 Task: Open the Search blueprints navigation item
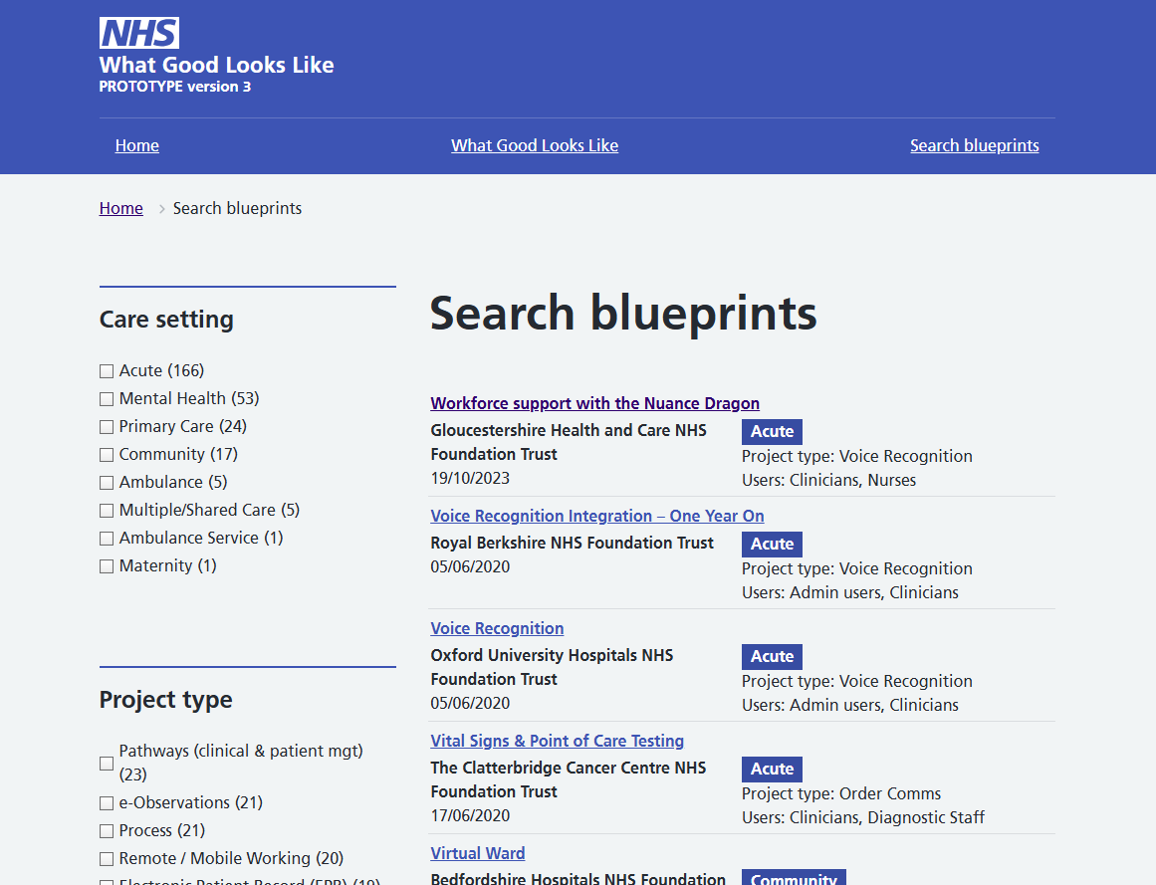point(974,145)
